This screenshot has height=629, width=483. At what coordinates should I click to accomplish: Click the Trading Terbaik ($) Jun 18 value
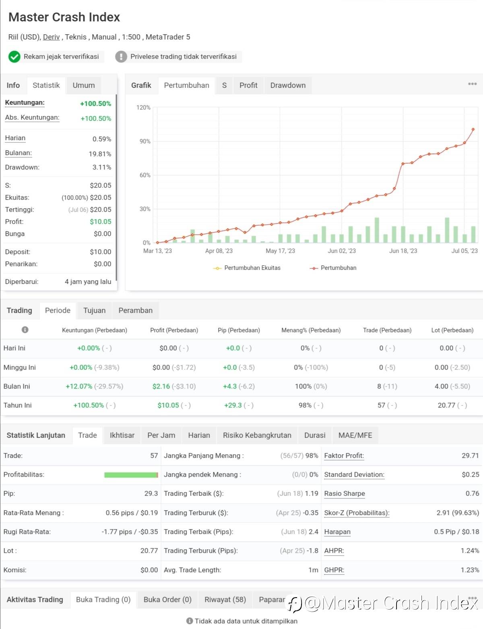tap(297, 494)
